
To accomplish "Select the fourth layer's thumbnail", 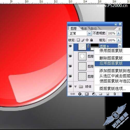I will pos(82,76).
